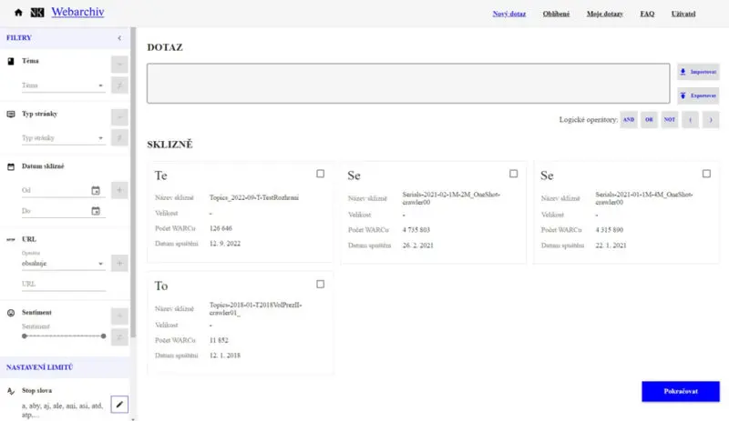Edit Stop slova with pencil icon
Viewport: 729px width, 421px height.
pos(118,403)
